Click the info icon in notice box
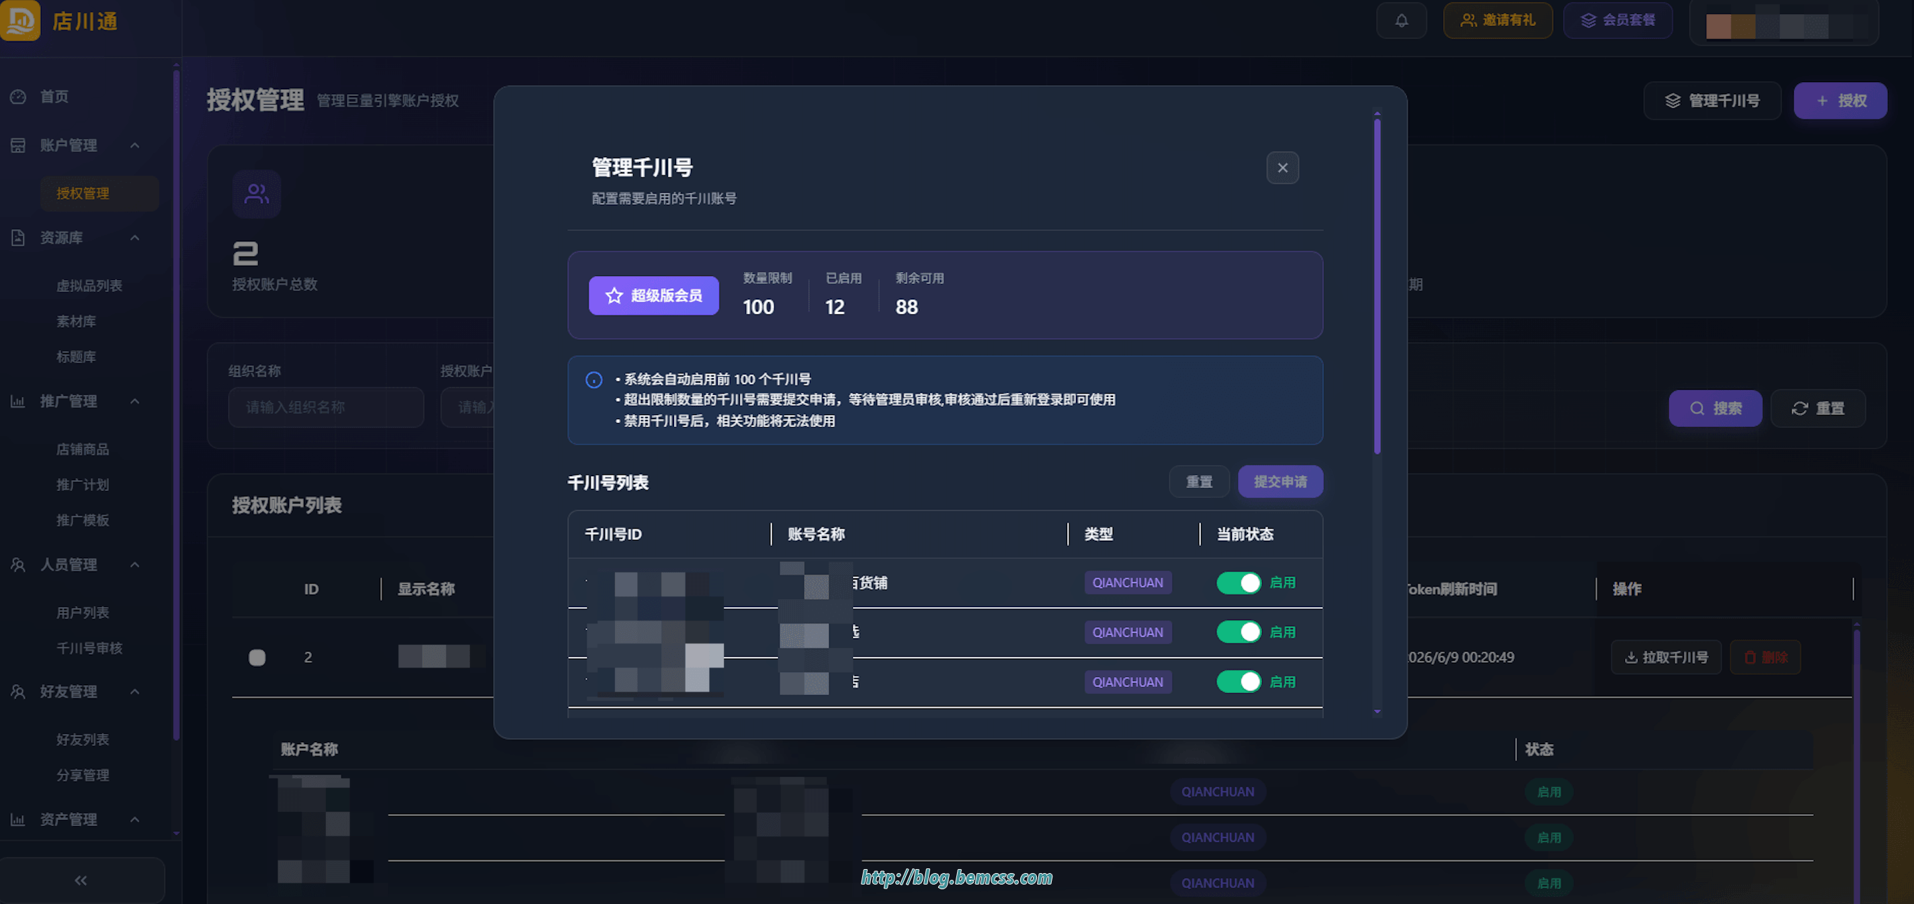Viewport: 1914px width, 904px height. (x=593, y=380)
